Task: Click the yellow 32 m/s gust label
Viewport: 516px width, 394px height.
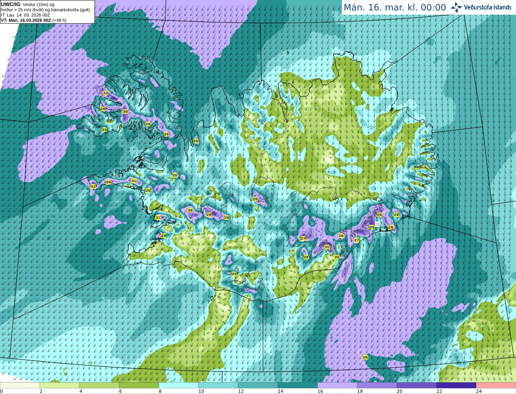Action: coord(106,93)
